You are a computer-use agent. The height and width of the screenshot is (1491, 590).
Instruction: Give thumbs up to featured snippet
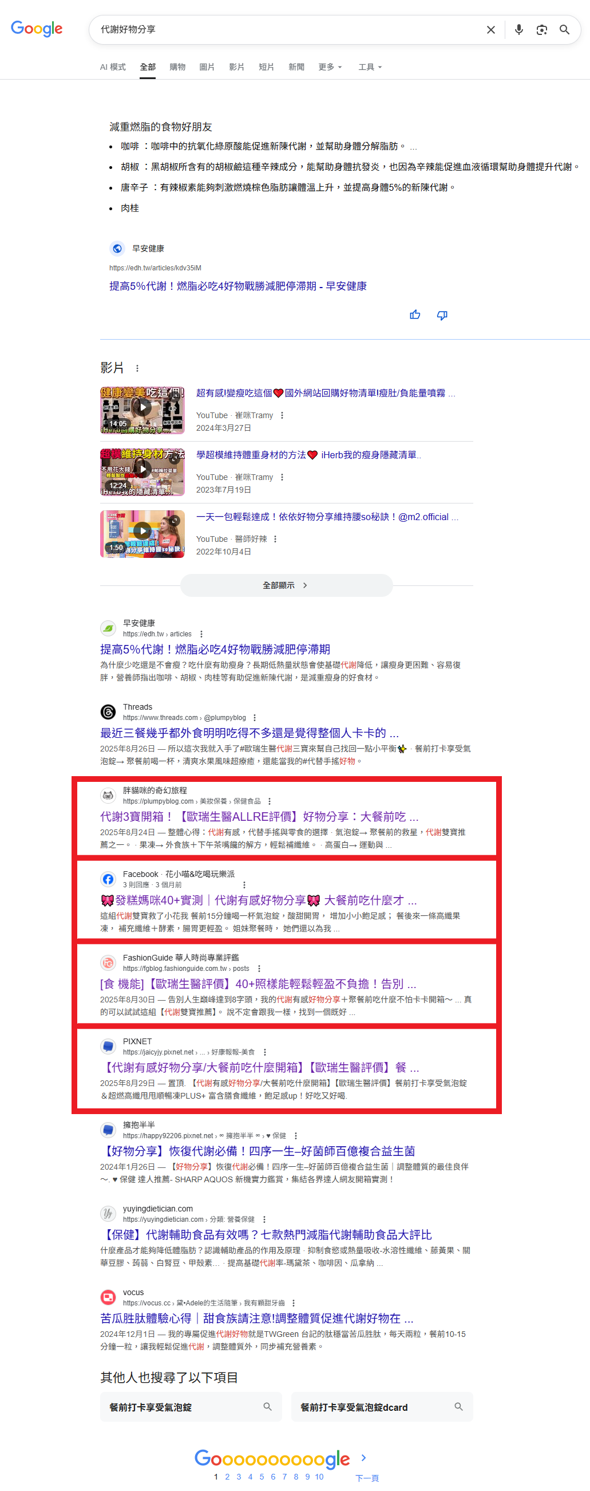pyautogui.click(x=415, y=315)
